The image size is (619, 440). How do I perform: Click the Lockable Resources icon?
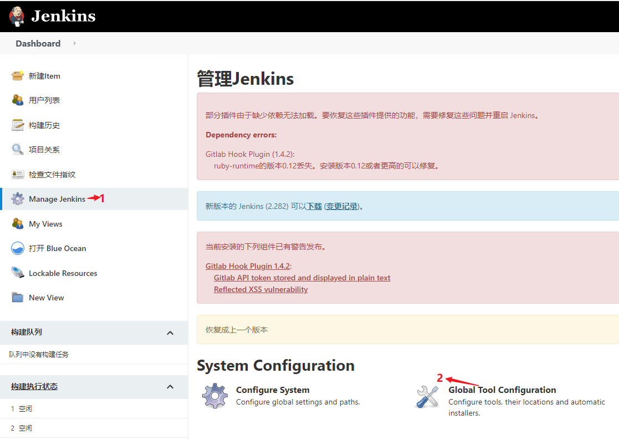click(x=17, y=273)
